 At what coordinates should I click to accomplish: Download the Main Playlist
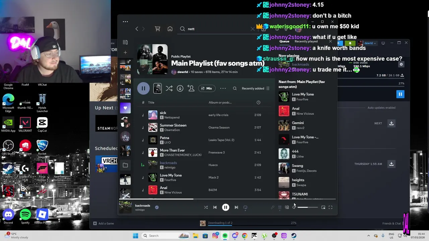[180, 88]
